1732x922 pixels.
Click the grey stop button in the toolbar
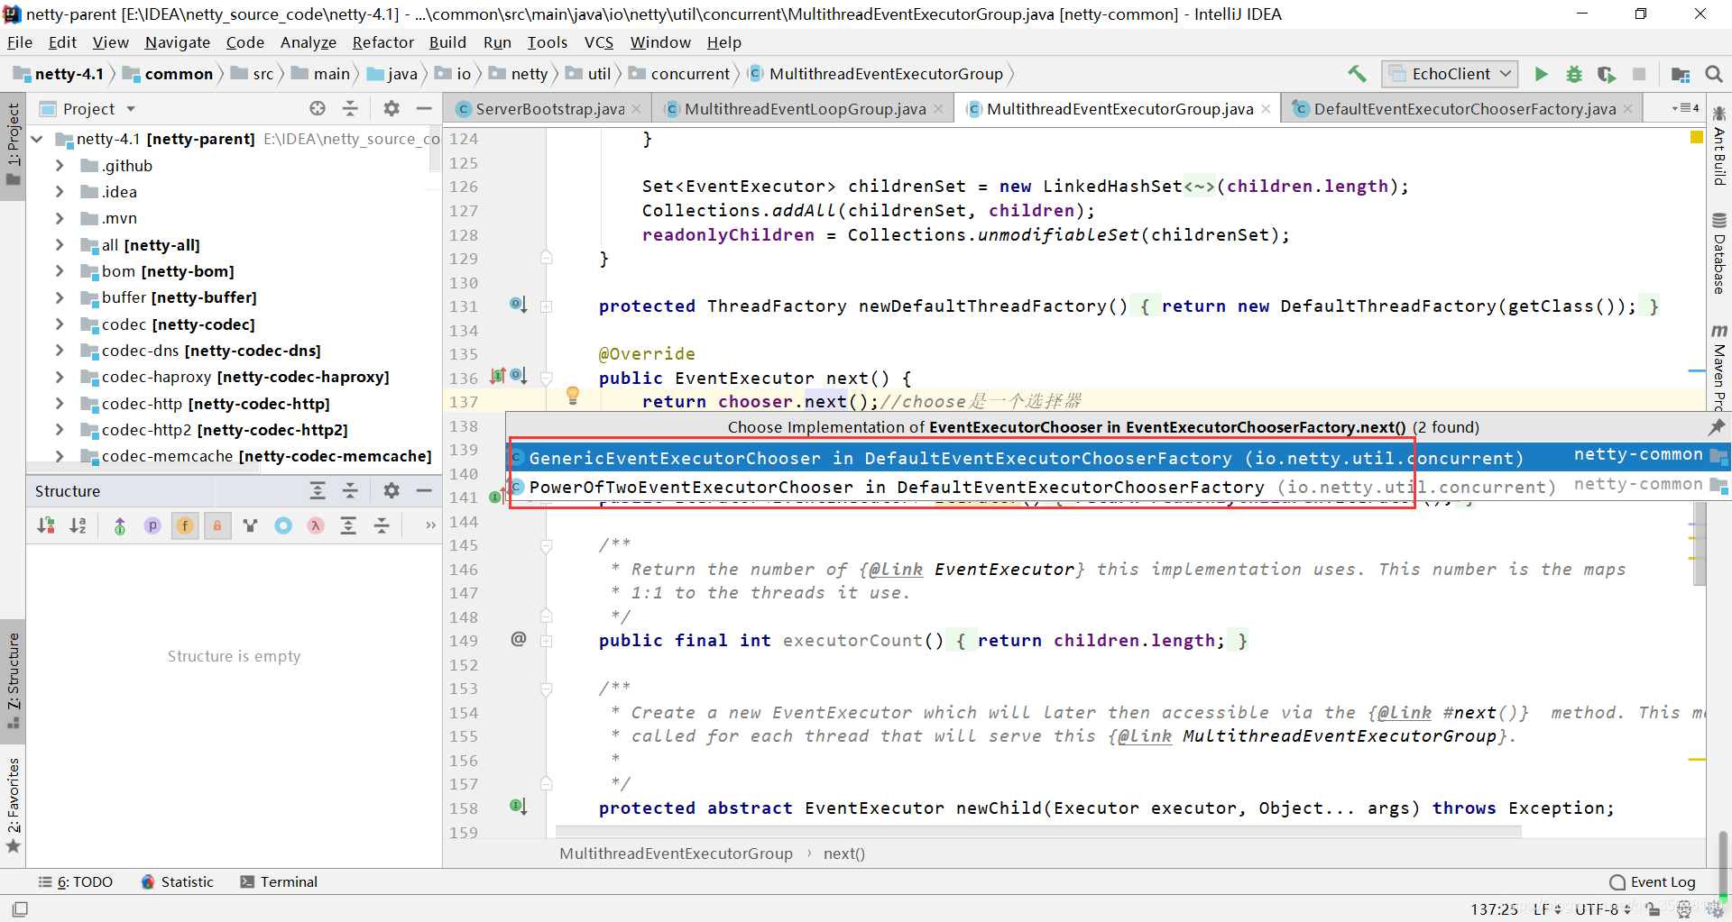click(x=1639, y=74)
